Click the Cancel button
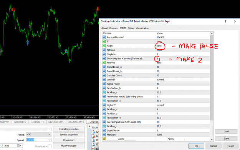The width and height of the screenshot is (240, 150). [214, 146]
